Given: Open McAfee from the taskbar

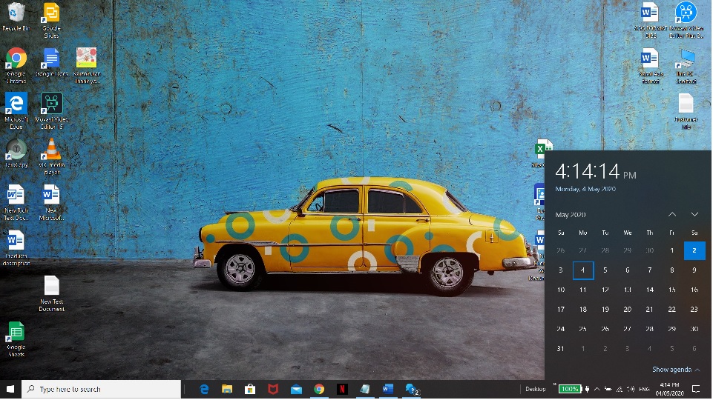Looking at the screenshot, I should coord(273,390).
